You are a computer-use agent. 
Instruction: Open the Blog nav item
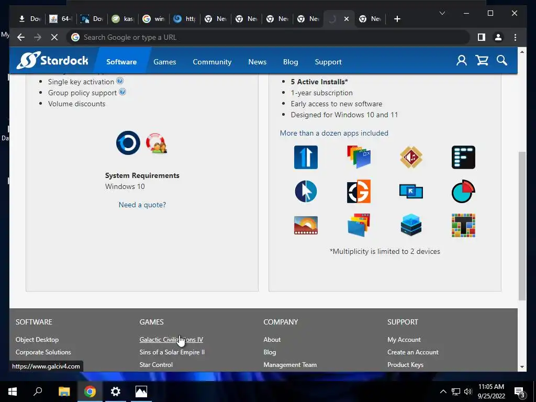tap(291, 62)
